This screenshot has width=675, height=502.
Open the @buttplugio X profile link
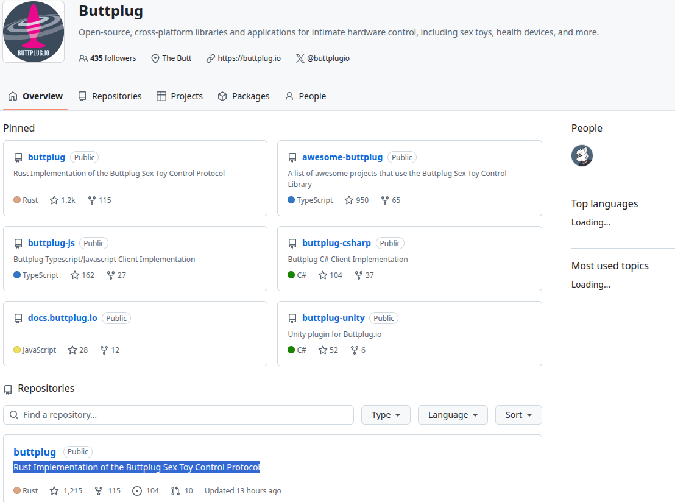[328, 58]
